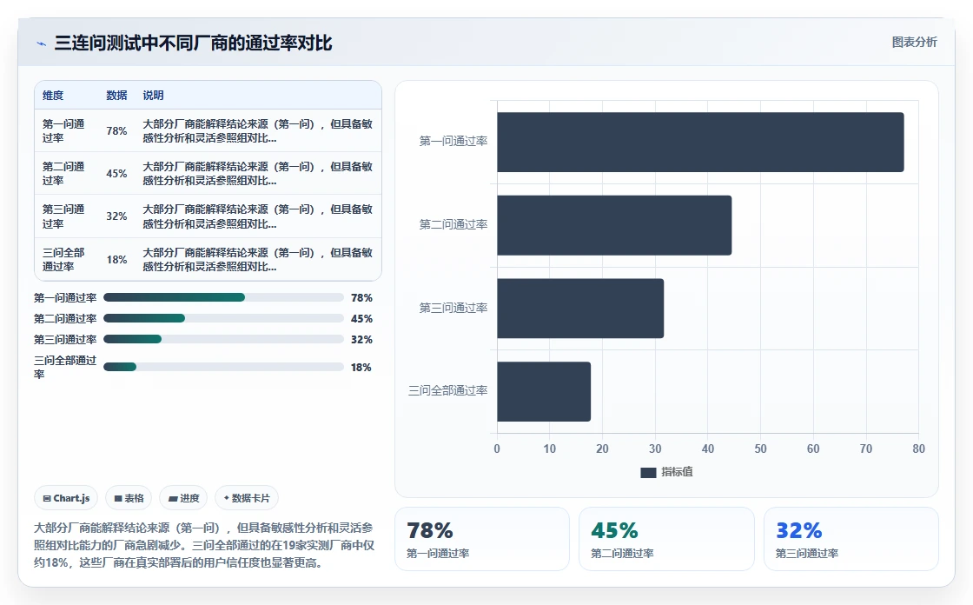Click the lightning icon beside the title

click(x=42, y=43)
